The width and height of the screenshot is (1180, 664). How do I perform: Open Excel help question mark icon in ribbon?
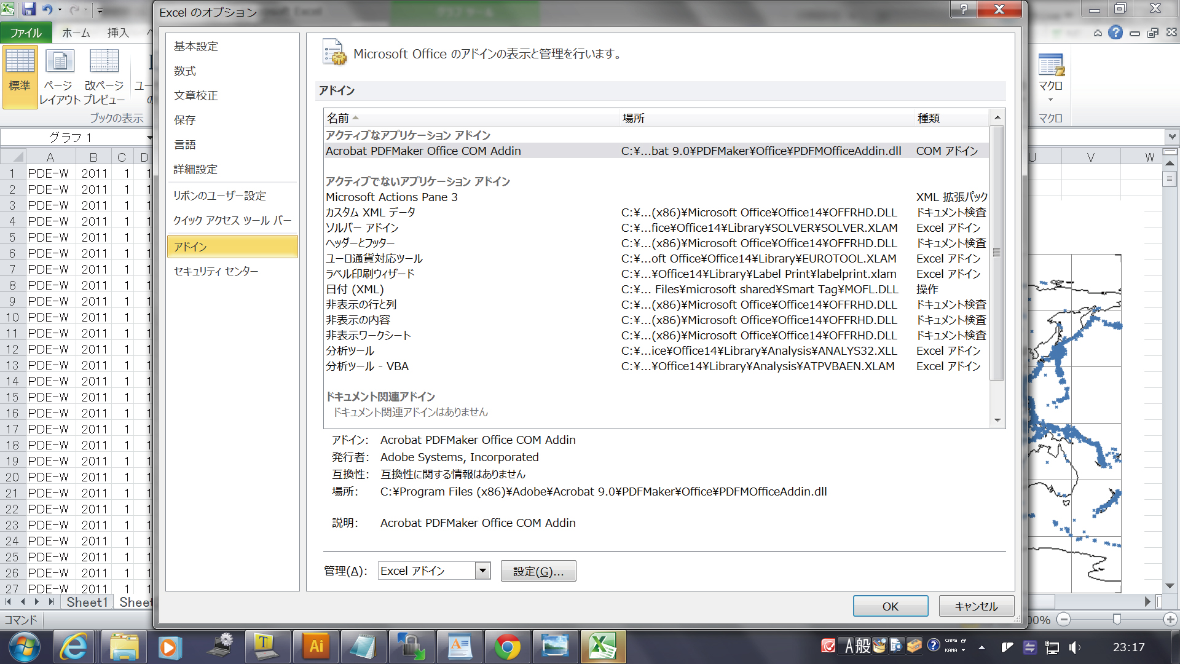[1115, 33]
